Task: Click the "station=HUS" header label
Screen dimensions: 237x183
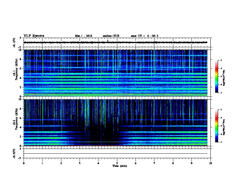Action: pos(111,36)
